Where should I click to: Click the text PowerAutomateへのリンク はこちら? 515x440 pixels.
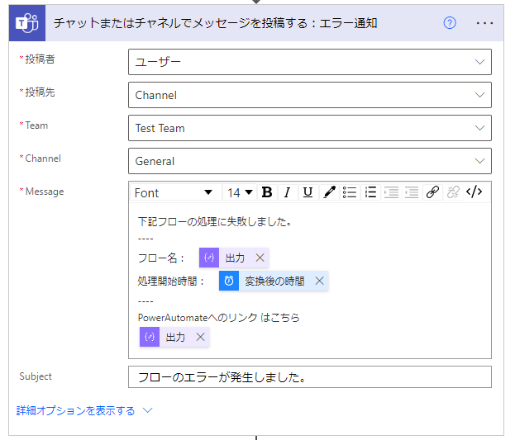click(218, 318)
